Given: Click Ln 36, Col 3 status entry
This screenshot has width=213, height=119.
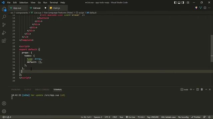Looking at the screenshot, I should point(86,117).
